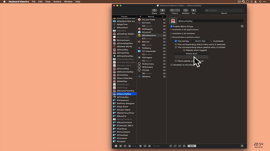Screen dimensions: 270x151
Task: Toggle The hot key checkbox
Action: [176, 41]
